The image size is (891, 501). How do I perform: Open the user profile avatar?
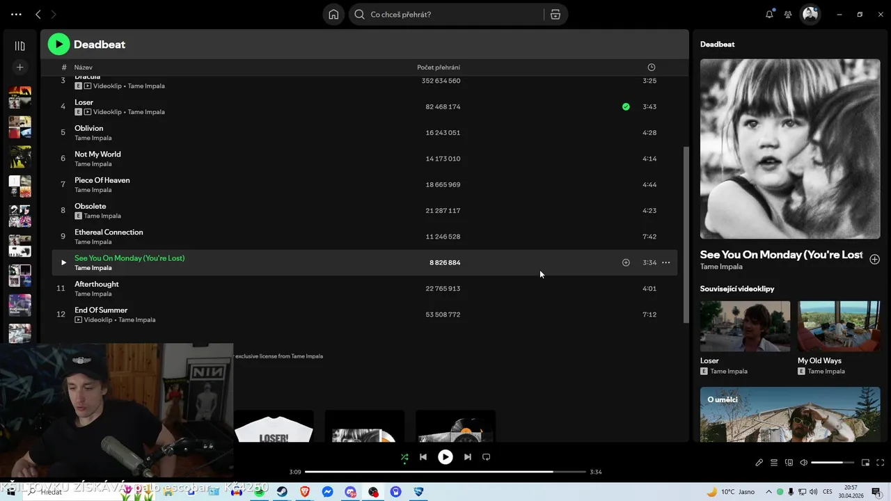[810, 14]
